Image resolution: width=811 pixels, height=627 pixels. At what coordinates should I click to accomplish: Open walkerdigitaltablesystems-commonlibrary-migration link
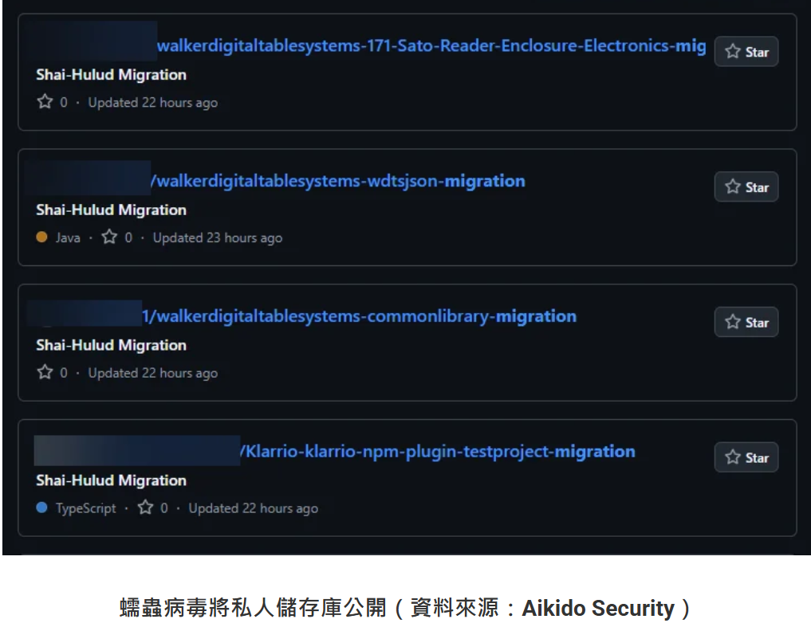(x=359, y=317)
